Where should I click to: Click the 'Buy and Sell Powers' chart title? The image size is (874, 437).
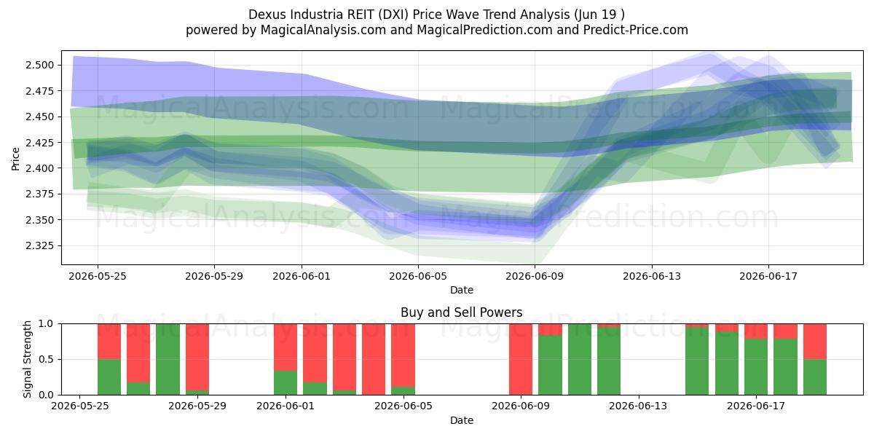462,312
